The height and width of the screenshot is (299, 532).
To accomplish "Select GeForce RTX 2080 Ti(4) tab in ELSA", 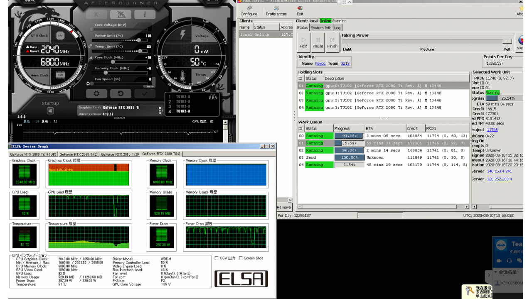I will tap(161, 154).
